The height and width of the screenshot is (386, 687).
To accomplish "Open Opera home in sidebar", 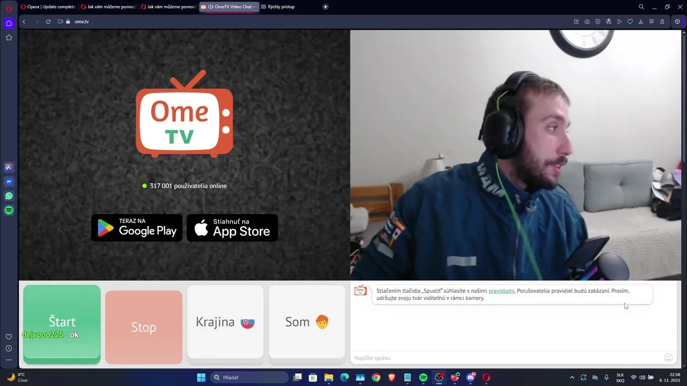I will click(x=9, y=23).
